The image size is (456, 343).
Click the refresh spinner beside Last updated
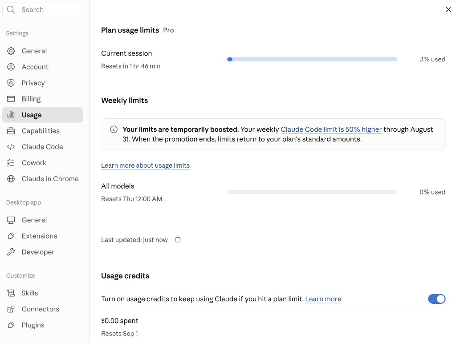tap(178, 240)
